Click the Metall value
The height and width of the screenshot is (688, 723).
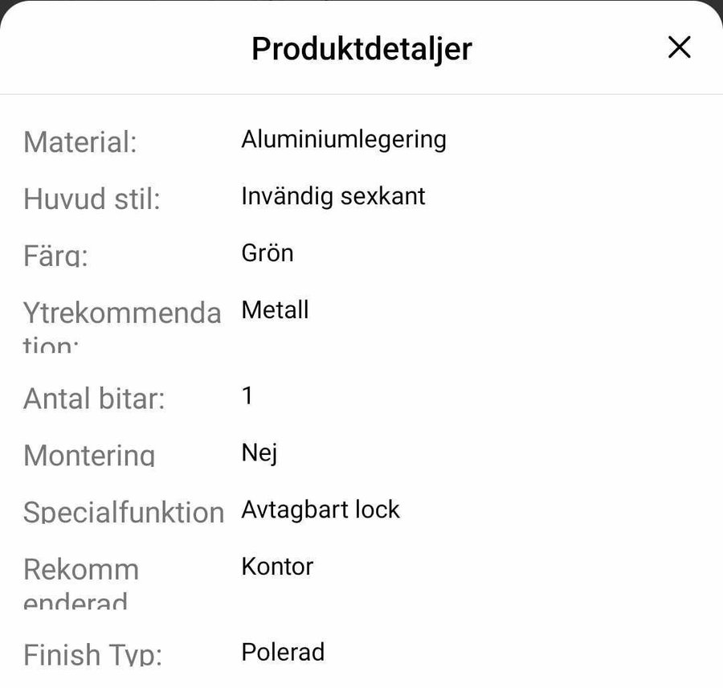[275, 309]
